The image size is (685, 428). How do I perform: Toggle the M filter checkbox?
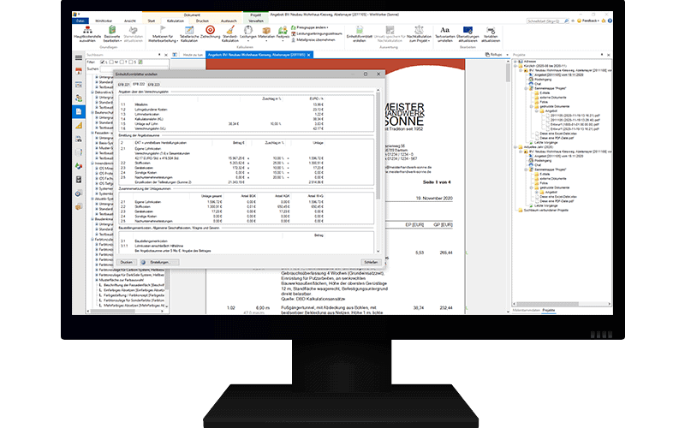coord(111,62)
